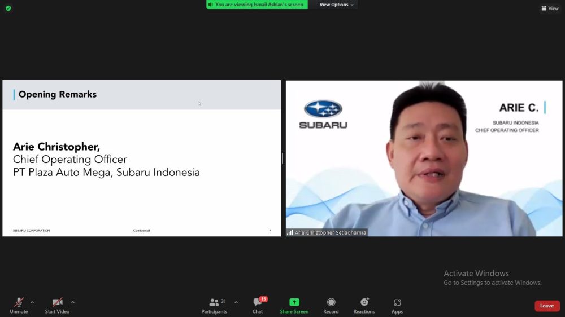Screen dimensions: 565x317
Task: Expand the caret beside Participants
Action: pos(236,302)
